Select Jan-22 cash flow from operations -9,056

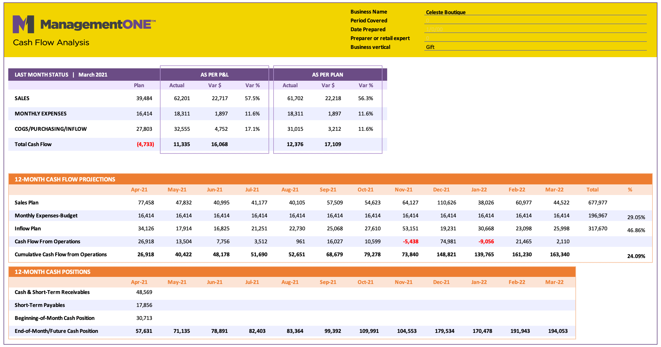point(486,242)
